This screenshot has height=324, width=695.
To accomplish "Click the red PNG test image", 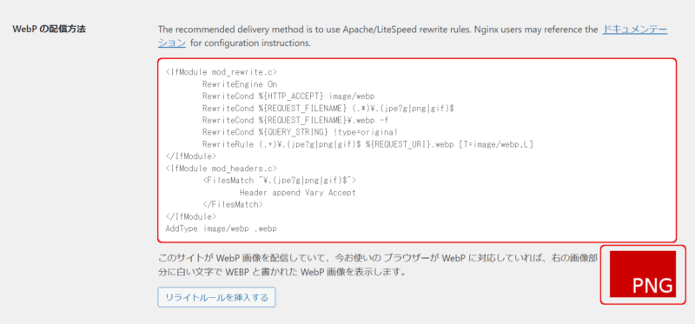I will (x=643, y=274).
